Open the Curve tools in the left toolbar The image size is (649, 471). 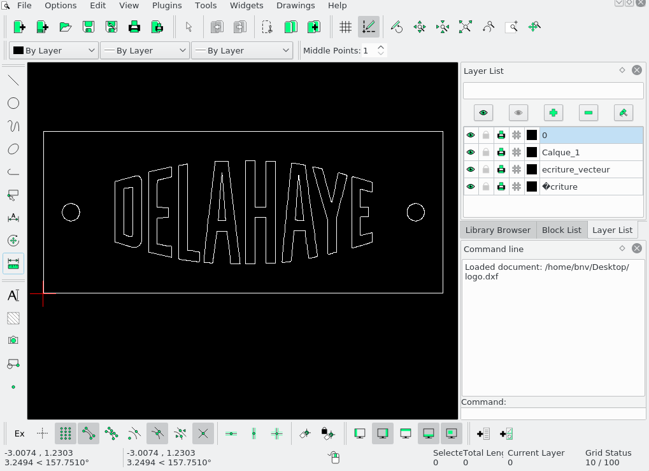(x=13, y=126)
